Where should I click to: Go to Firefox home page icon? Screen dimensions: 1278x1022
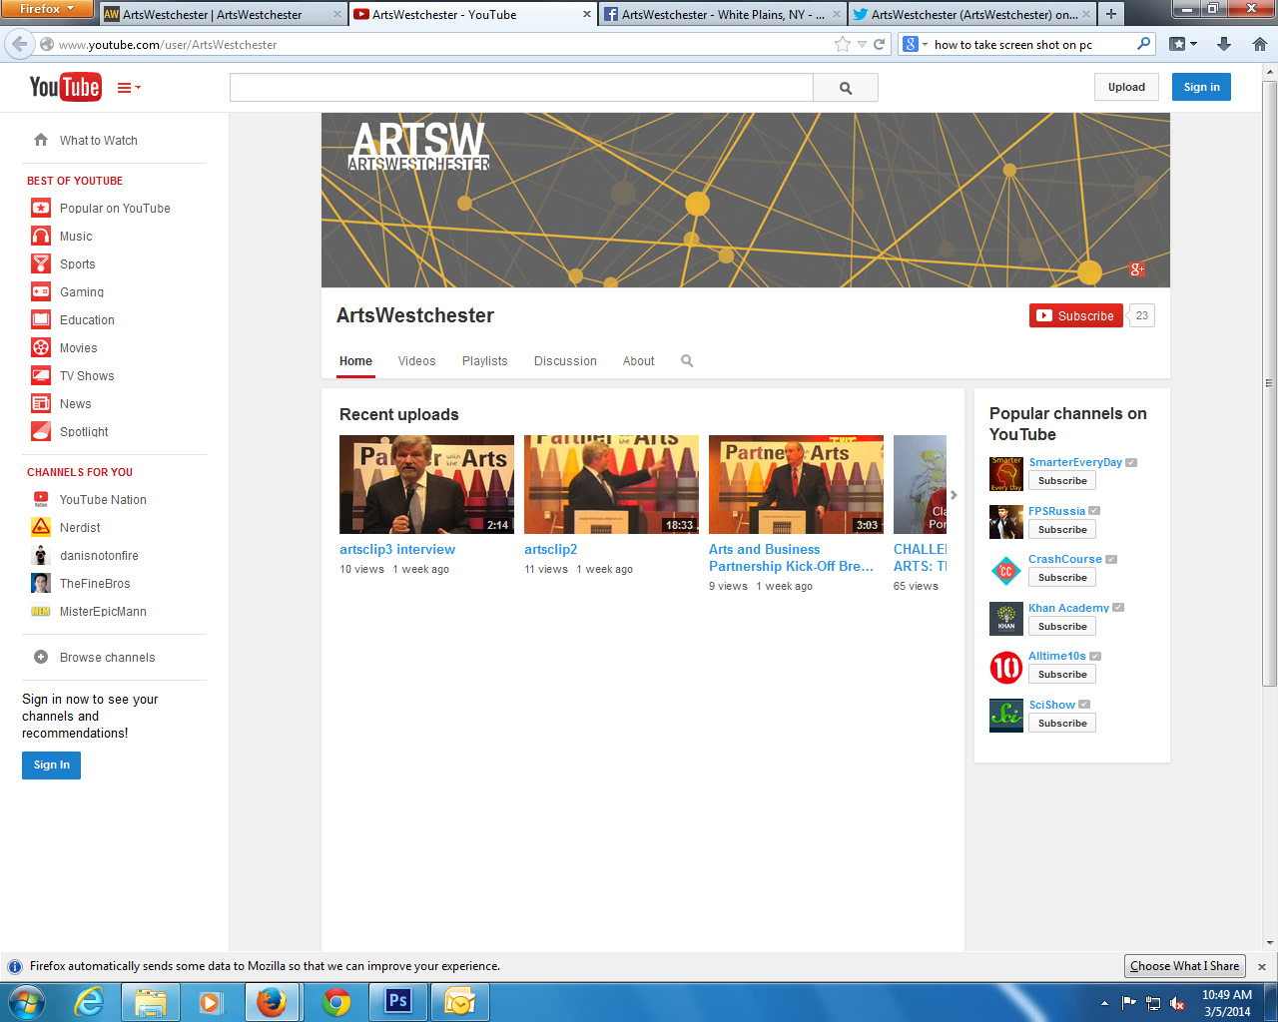[1260, 44]
